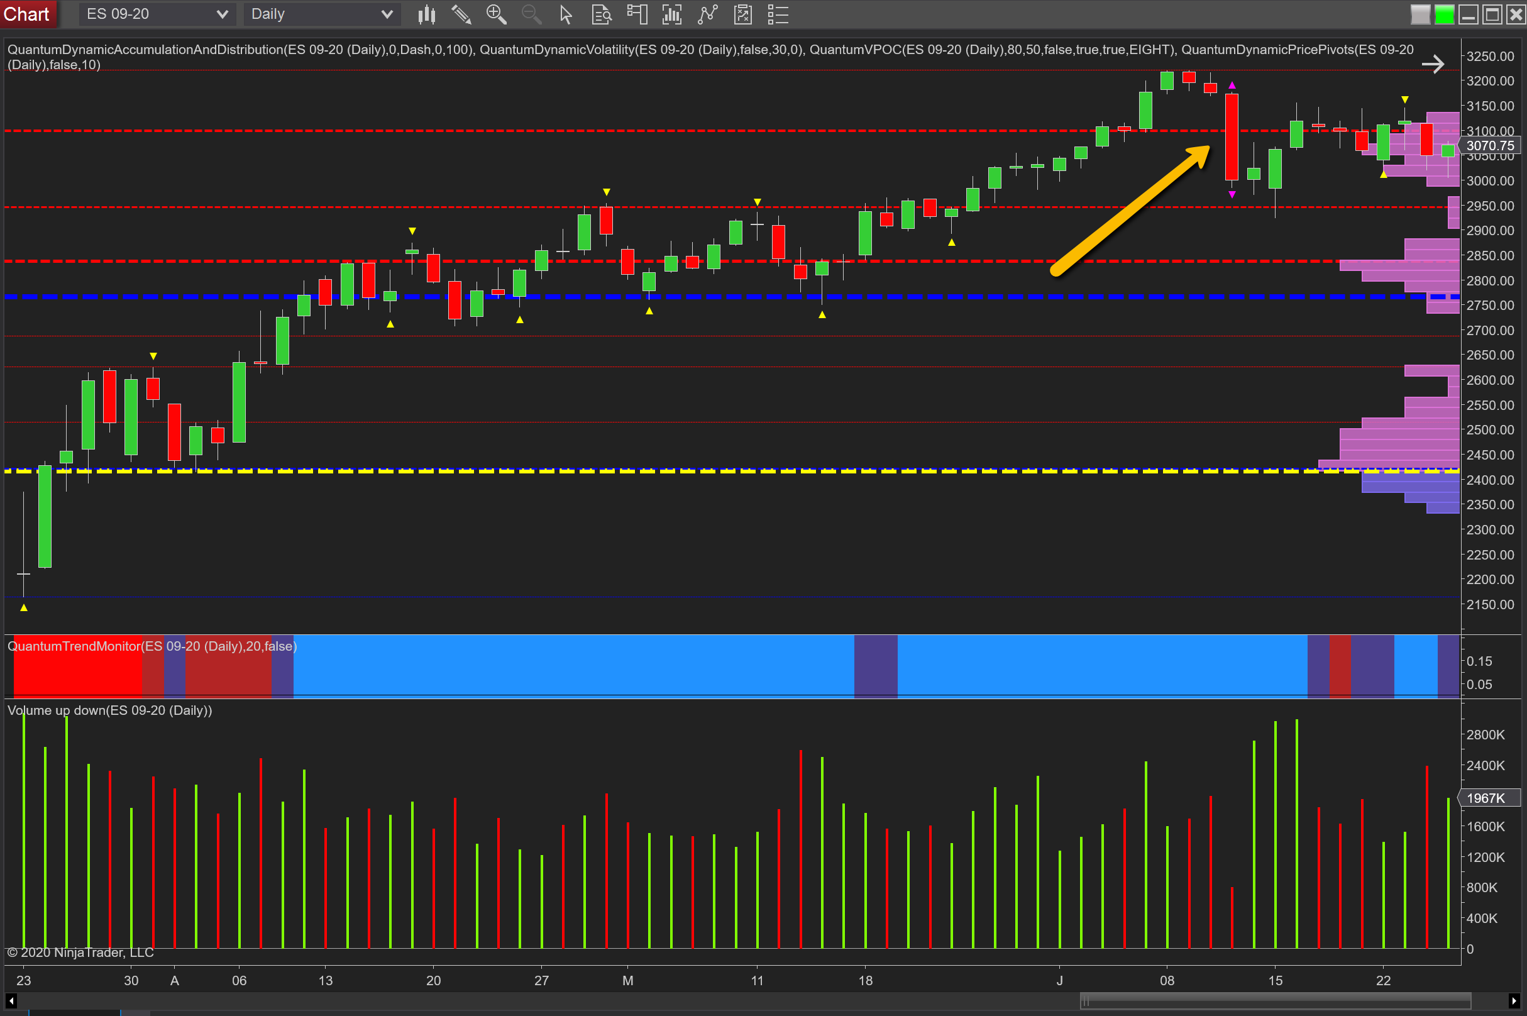
Task: Open the data box icon
Action: coord(602,14)
